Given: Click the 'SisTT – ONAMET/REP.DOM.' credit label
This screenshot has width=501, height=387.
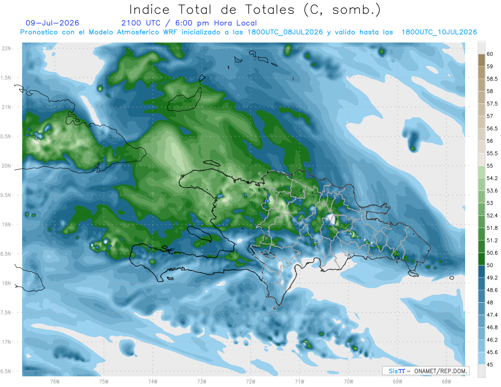Looking at the screenshot, I should [425, 371].
